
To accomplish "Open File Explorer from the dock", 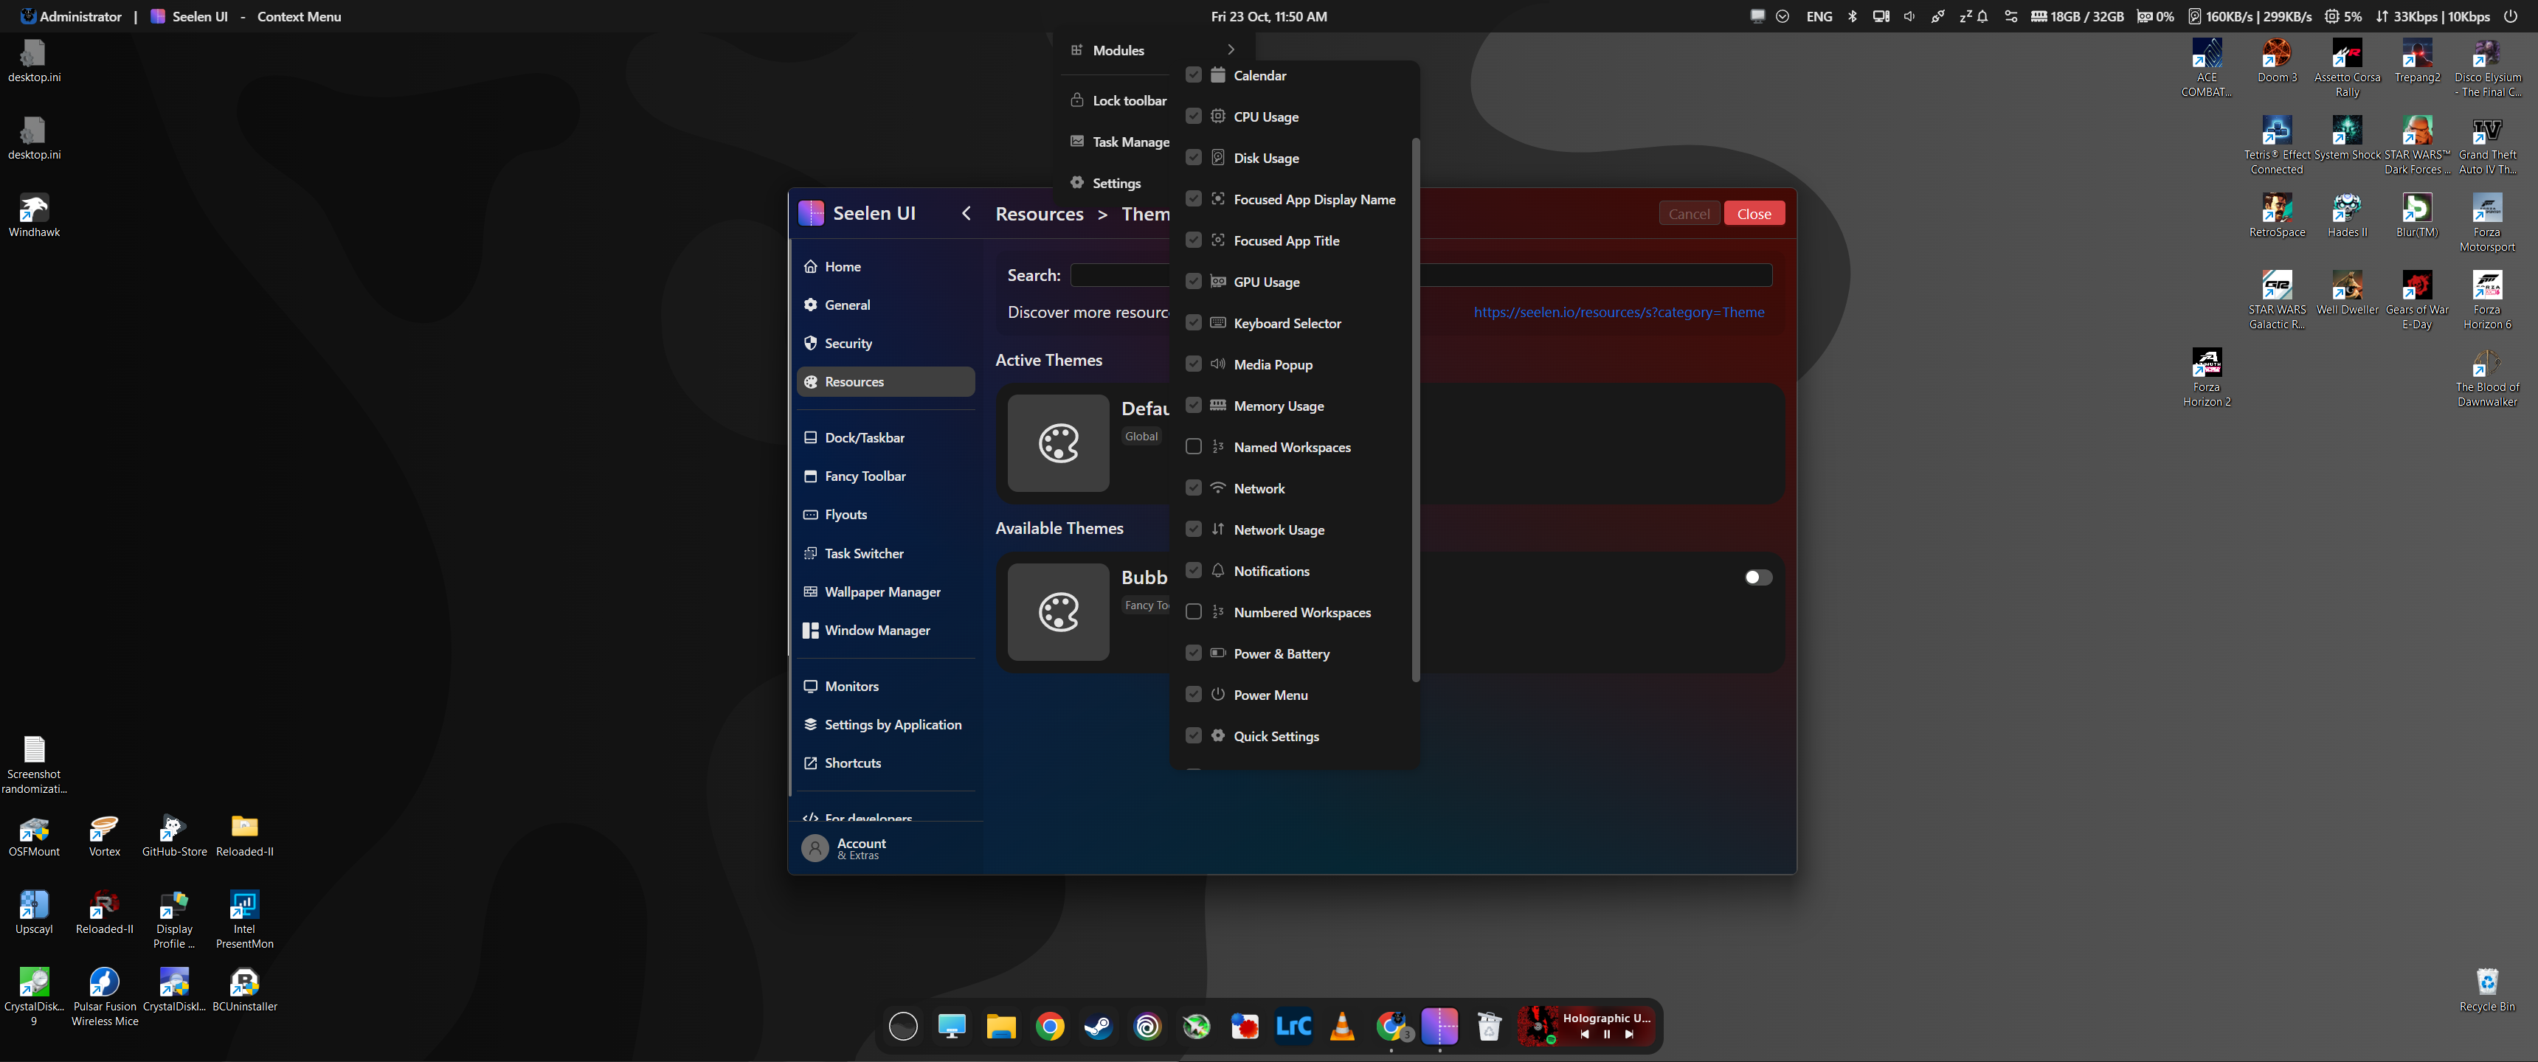I will tap(1001, 1027).
